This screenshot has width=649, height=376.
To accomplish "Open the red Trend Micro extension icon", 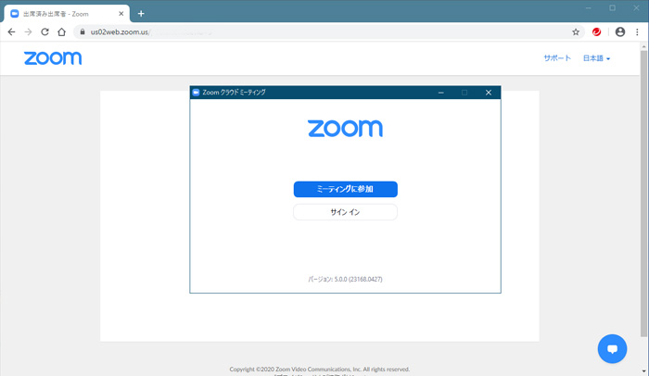I will pos(596,31).
